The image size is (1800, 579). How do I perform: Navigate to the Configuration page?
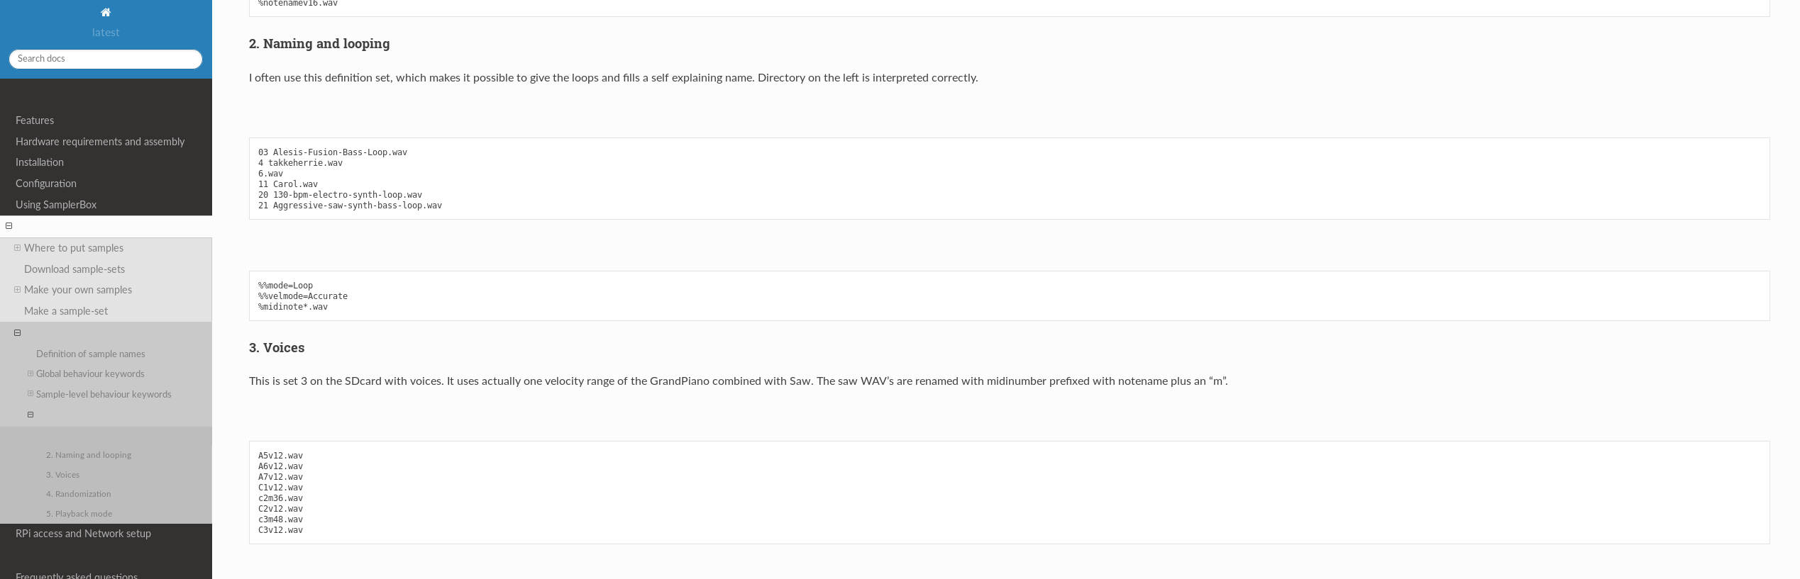[x=46, y=184]
